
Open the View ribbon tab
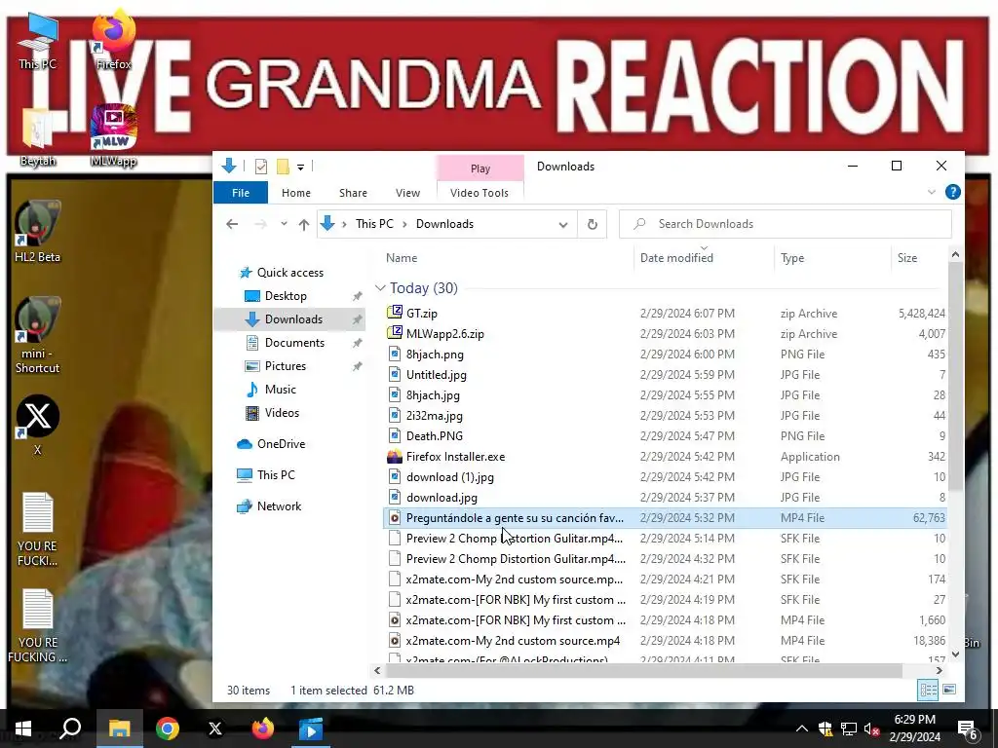point(407,193)
